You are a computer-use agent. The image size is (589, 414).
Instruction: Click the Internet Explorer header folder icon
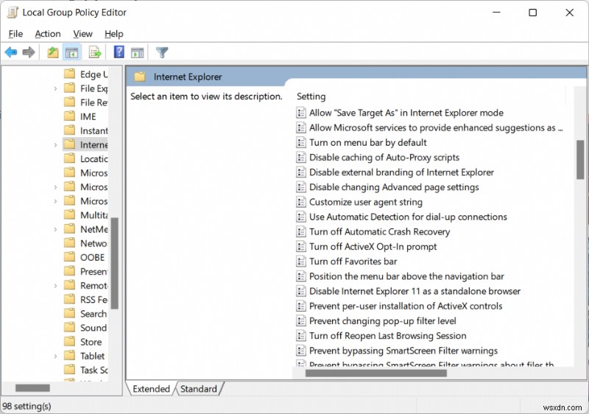(140, 77)
